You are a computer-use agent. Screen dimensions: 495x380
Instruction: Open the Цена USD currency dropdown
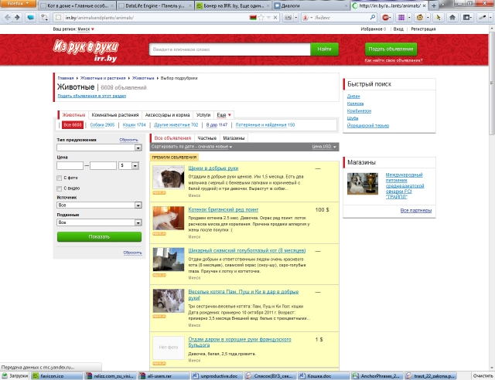click(x=324, y=147)
